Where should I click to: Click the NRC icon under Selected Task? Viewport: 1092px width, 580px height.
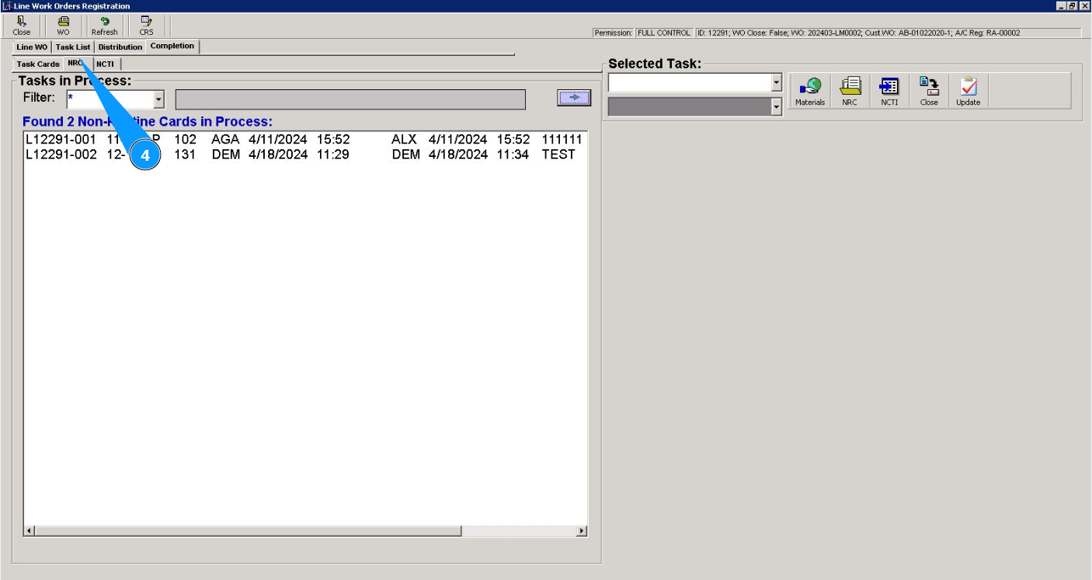tap(850, 92)
